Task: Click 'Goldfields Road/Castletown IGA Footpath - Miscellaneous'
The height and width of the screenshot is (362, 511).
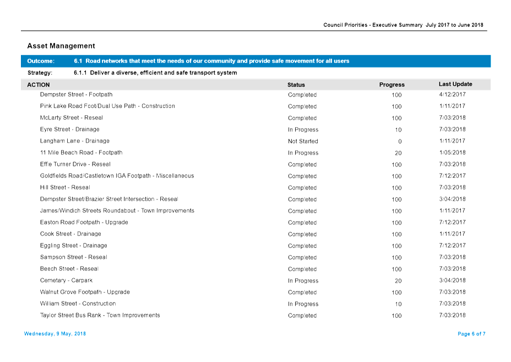Action: [x=117, y=176]
